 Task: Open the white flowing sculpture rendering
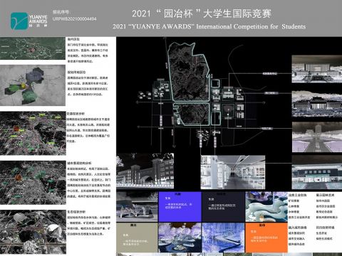click(x=266, y=207)
